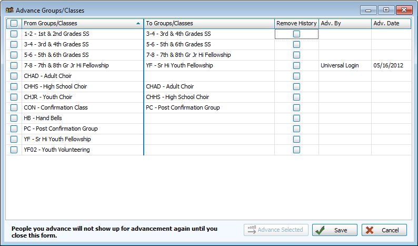Screen dimensions: 418x246
Task: Toggle the select-all checkbox in header
Action: [14, 24]
